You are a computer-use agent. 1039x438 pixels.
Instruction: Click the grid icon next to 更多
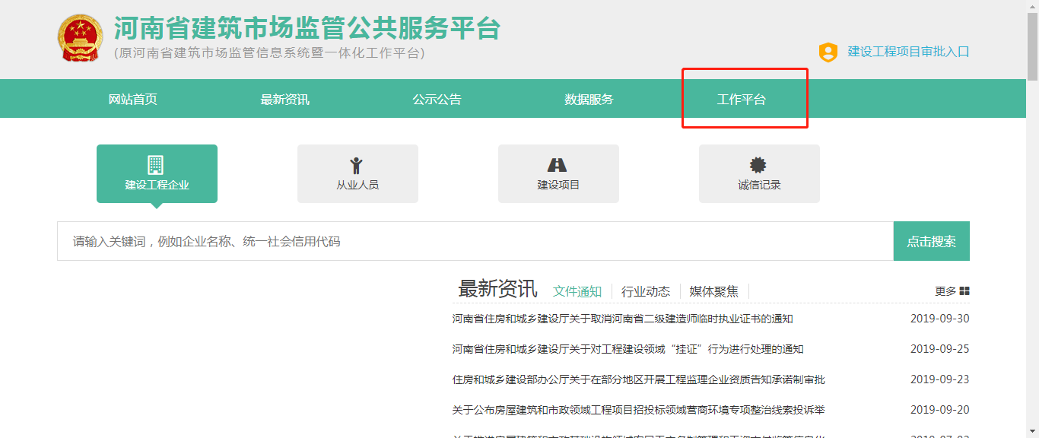tap(964, 291)
